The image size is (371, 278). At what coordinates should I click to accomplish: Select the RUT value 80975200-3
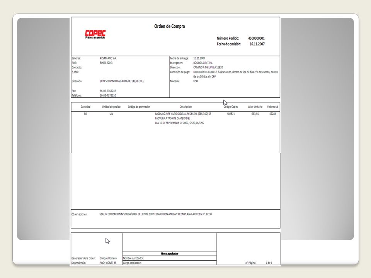coord(106,63)
